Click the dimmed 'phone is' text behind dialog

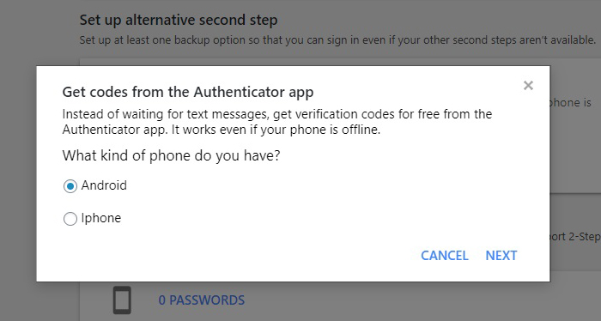[571, 103]
